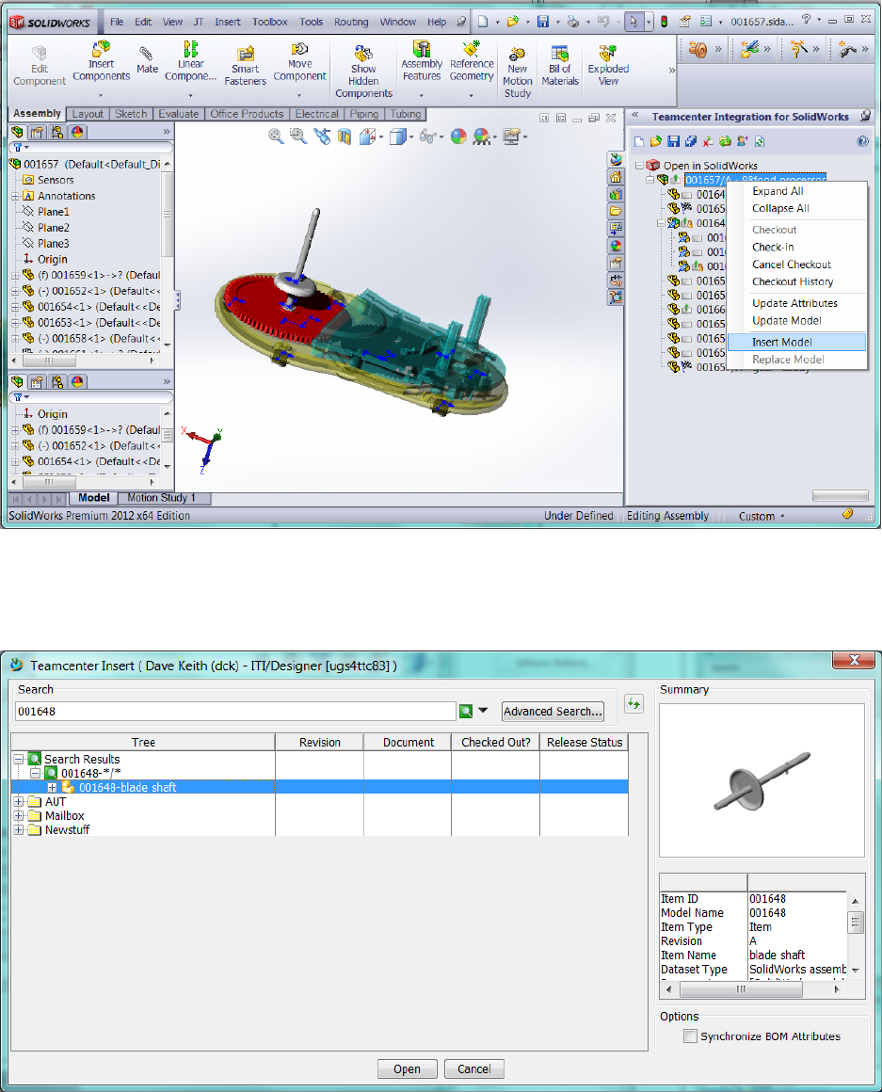Choose Update Attributes from context menu
882x1092 pixels.
pos(794,303)
